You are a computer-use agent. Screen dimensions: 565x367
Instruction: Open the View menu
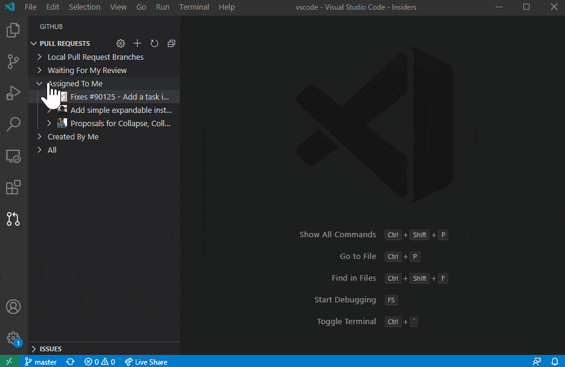click(x=118, y=7)
